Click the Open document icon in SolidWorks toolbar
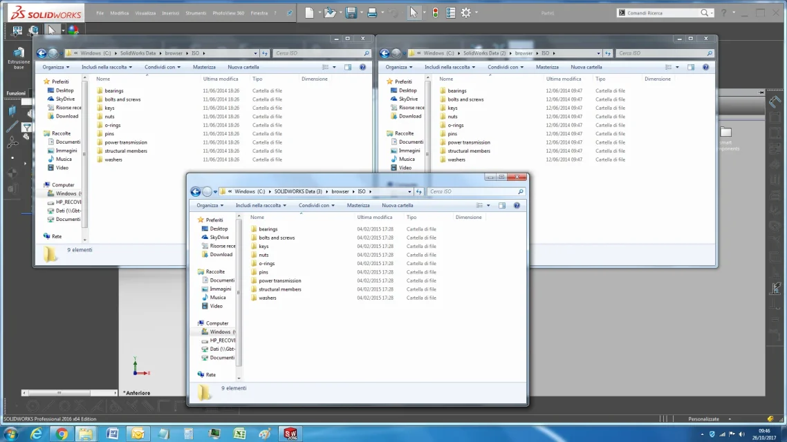Viewport: 787px width, 442px height. [x=329, y=12]
